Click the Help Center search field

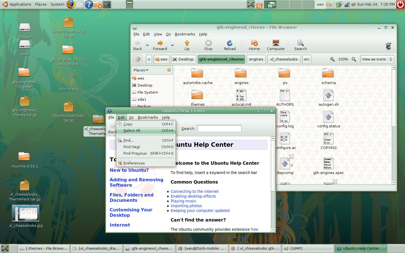(x=219, y=128)
